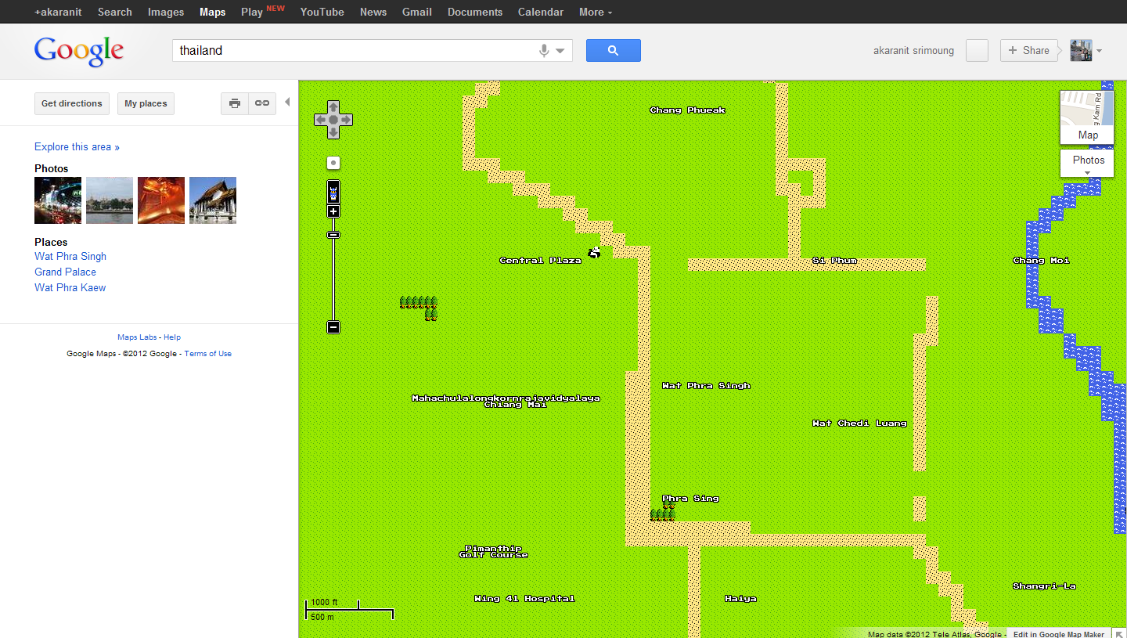
Task: Click Get directions button
Action: coord(72,103)
